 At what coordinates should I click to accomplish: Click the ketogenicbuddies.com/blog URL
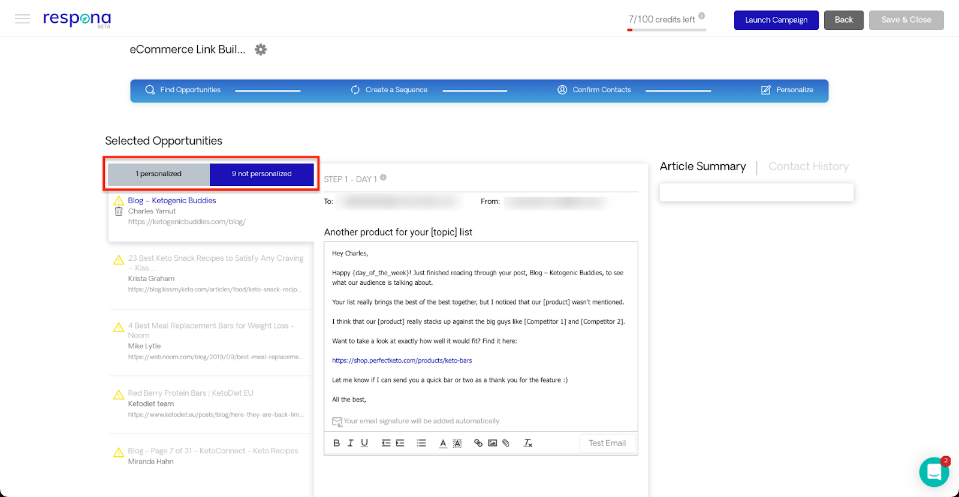coord(187,222)
